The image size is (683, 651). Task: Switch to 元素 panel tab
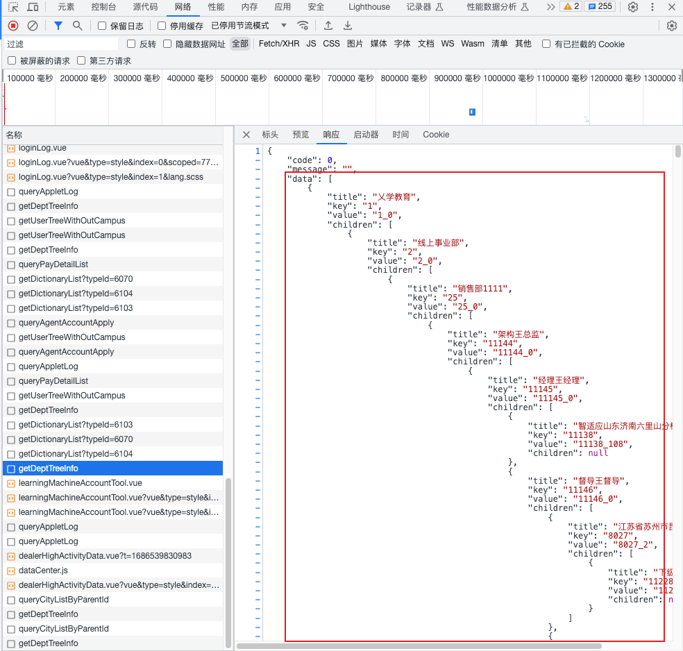[66, 7]
